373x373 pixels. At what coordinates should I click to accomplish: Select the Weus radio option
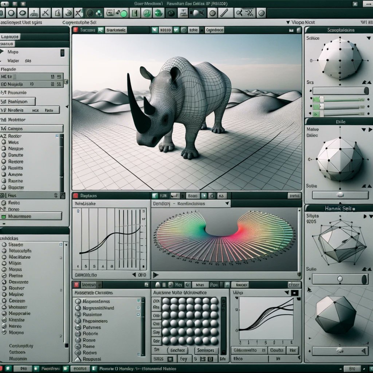(x=4, y=142)
